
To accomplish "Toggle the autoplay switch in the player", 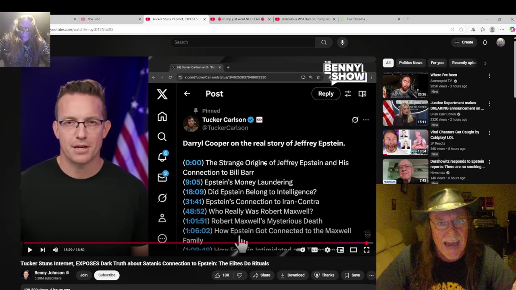I will (x=302, y=250).
